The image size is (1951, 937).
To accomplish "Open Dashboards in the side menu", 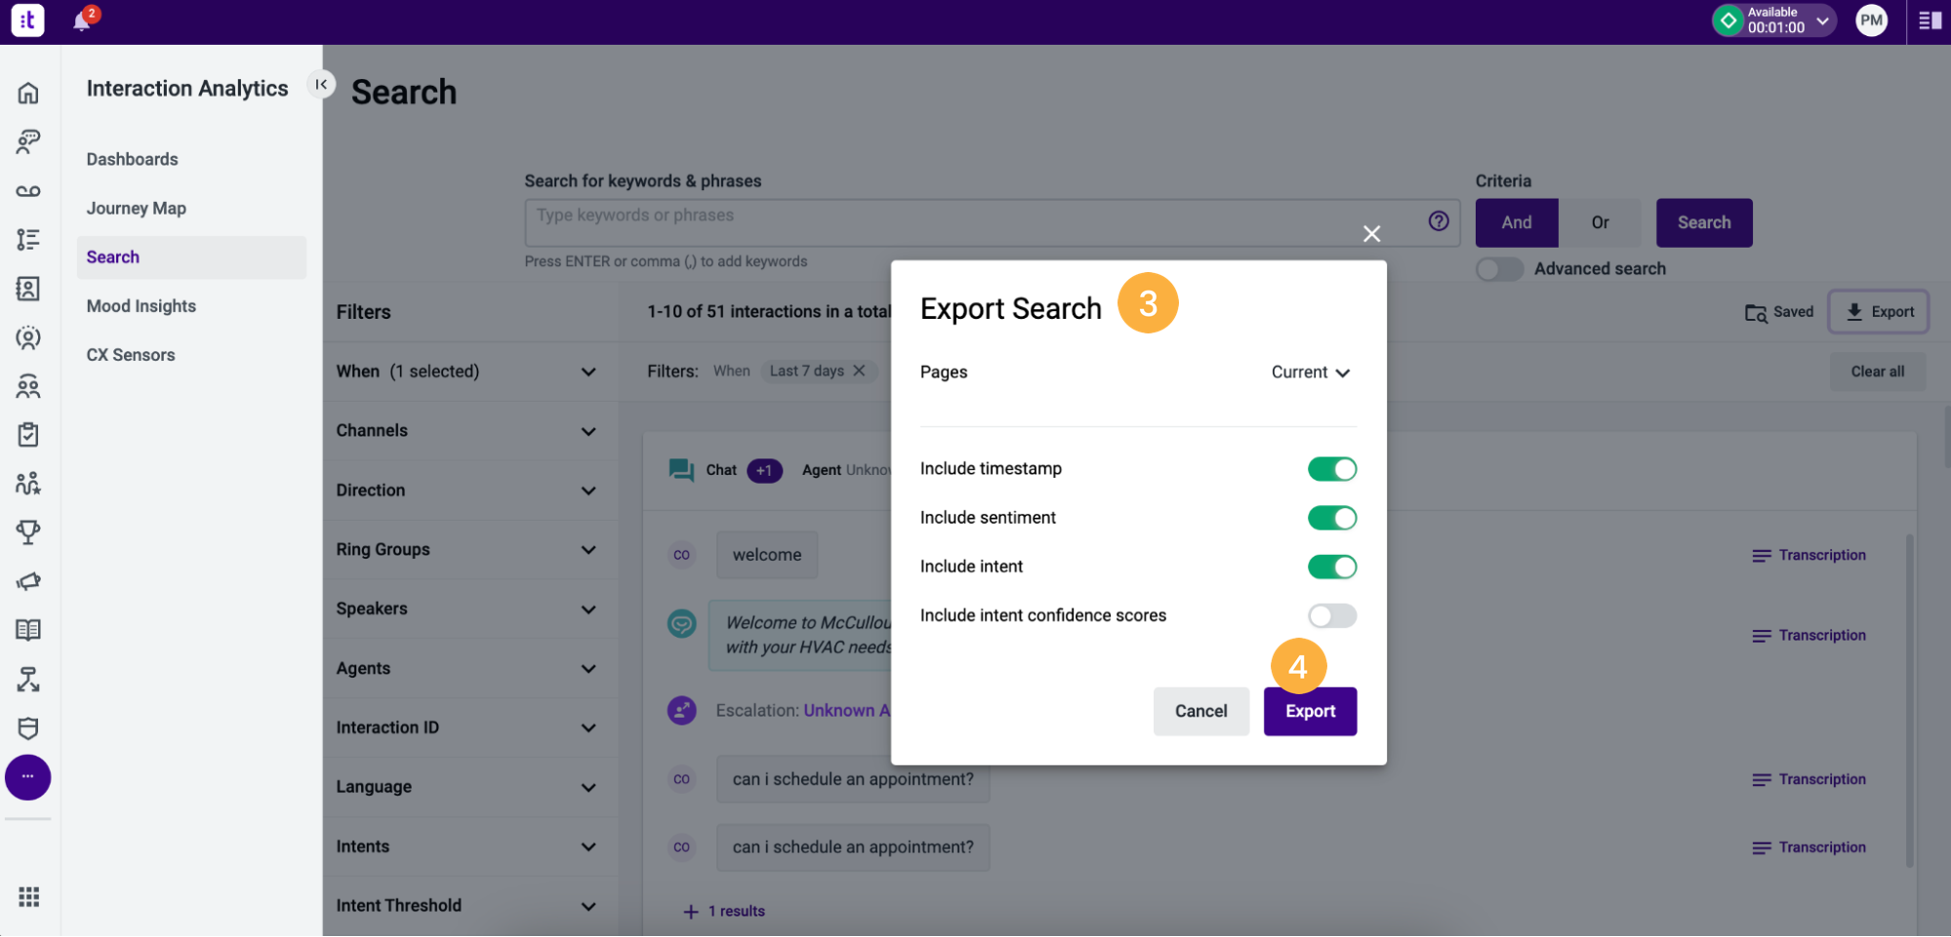I will (132, 159).
